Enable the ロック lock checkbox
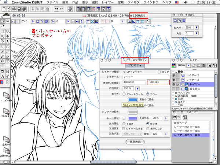220x165 pixels. click(159, 72)
